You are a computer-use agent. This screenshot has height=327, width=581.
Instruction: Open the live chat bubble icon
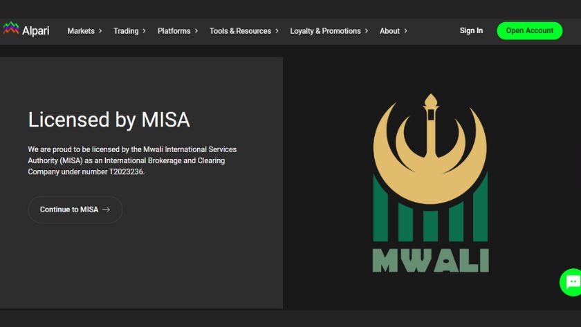point(573,282)
